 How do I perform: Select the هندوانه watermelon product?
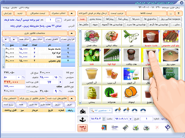(112, 95)
